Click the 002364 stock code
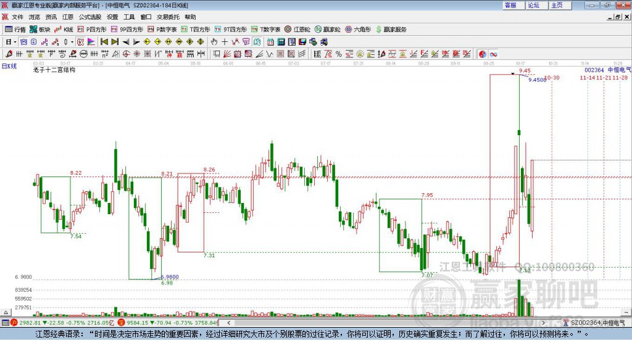The width and height of the screenshot is (632, 340). pyautogui.click(x=594, y=70)
